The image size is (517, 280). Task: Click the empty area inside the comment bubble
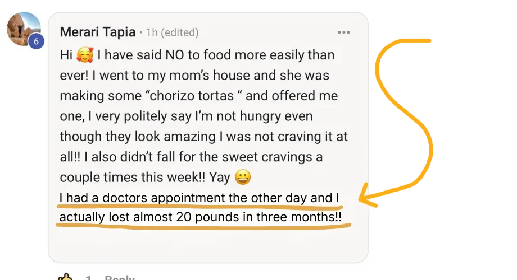click(208, 244)
